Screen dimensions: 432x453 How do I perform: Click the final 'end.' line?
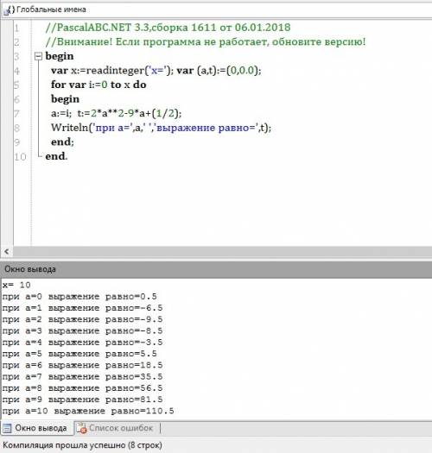(56, 156)
